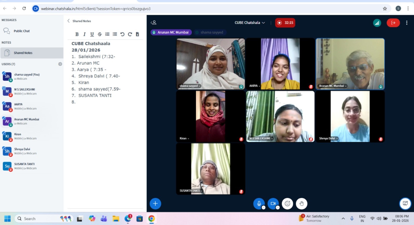414x225 pixels.
Task: Open the blue plus actions menu
Action: click(155, 203)
